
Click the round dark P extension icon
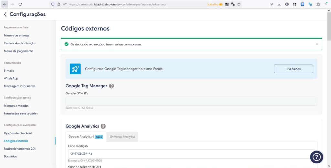[x=287, y=4]
